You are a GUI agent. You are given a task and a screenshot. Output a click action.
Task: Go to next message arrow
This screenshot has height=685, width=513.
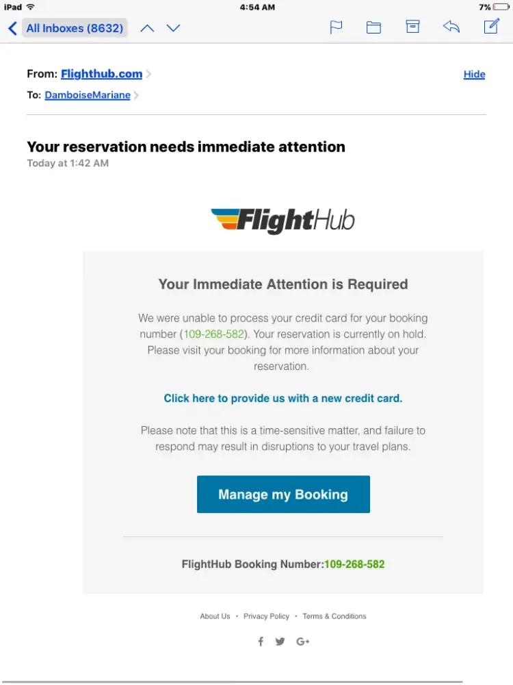(x=174, y=28)
